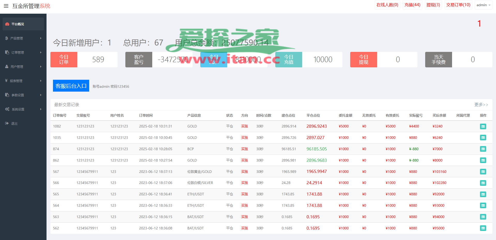
Task: Open the 更多>> link for trade records
Action: click(481, 105)
